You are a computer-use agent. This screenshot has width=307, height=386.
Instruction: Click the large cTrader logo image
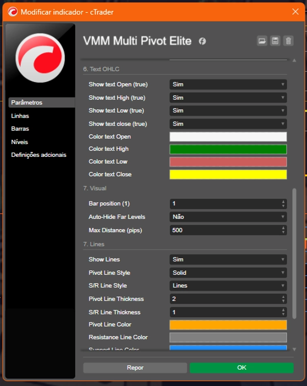(40, 58)
